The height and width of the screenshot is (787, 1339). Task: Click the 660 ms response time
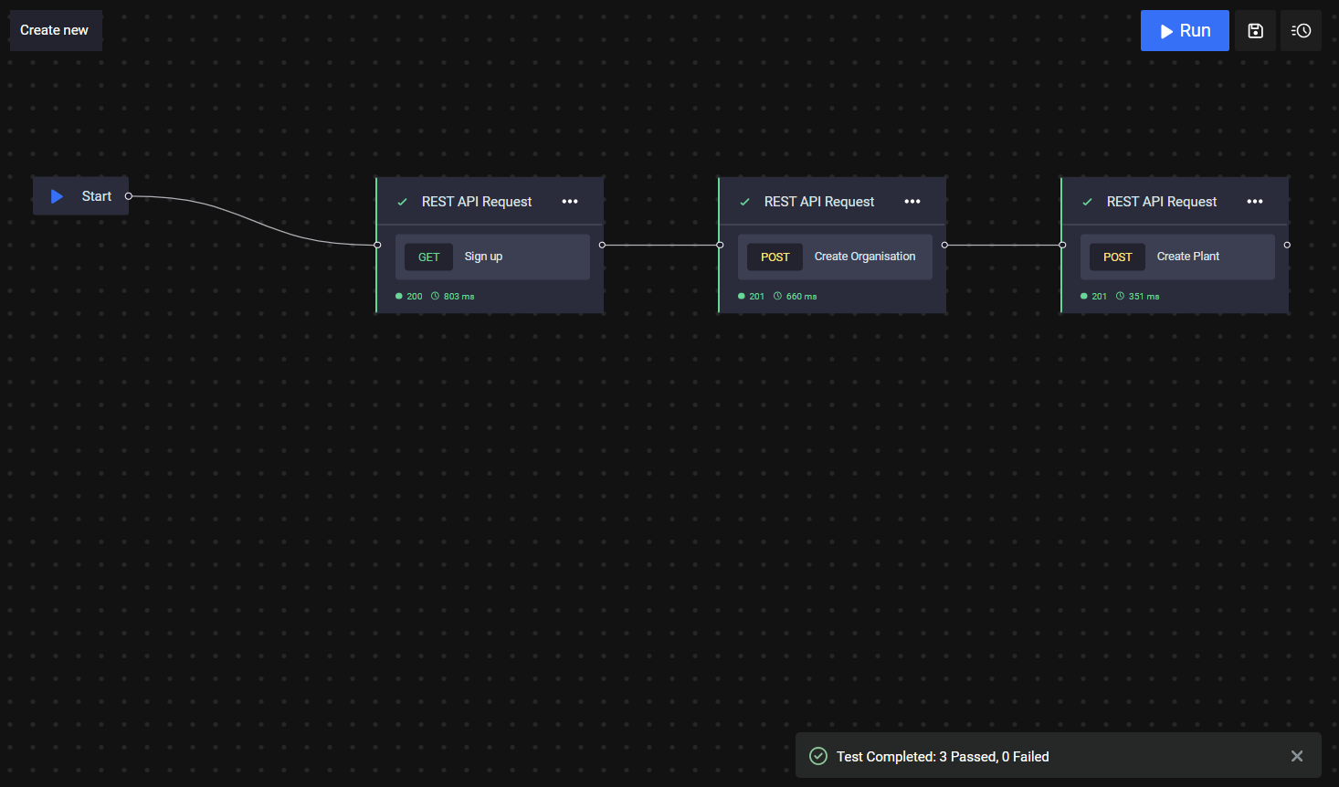801,297
